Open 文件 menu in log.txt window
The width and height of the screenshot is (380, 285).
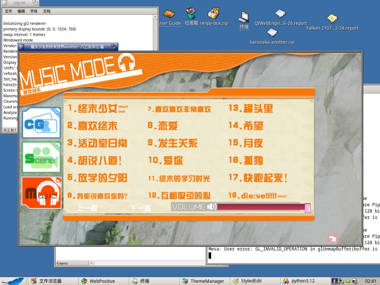[x=9, y=11]
